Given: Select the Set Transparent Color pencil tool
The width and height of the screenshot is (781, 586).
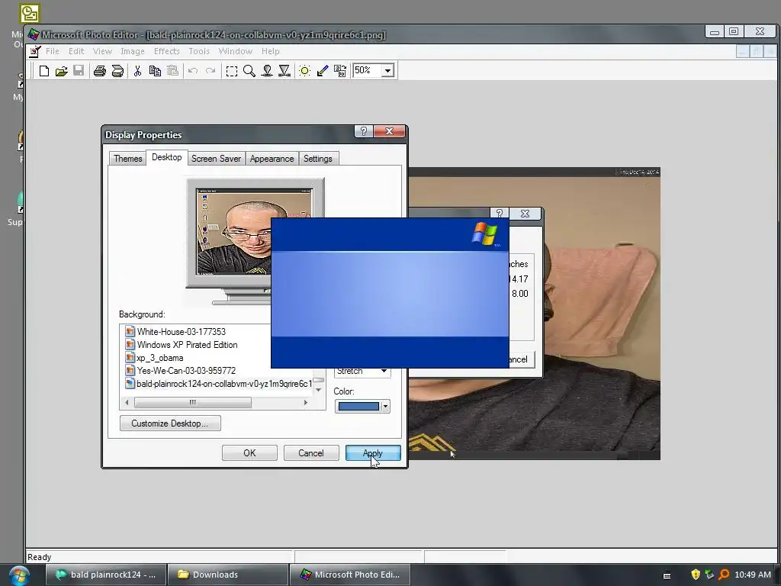Looking at the screenshot, I should click(323, 71).
